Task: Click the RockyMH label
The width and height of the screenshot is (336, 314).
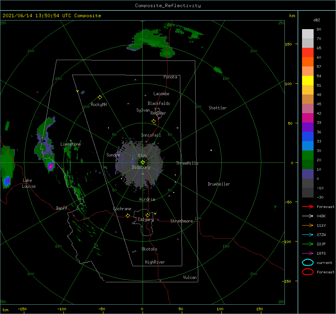Action: (99, 105)
